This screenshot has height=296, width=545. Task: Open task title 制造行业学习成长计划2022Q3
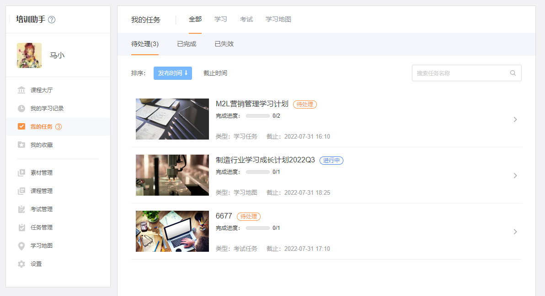(x=265, y=160)
